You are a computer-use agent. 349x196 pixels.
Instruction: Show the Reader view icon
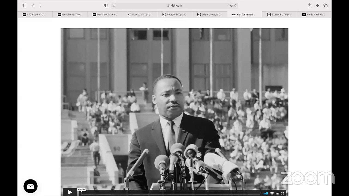tap(114, 5)
